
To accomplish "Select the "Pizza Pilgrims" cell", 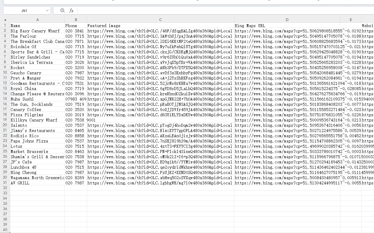I will click(37, 115).
